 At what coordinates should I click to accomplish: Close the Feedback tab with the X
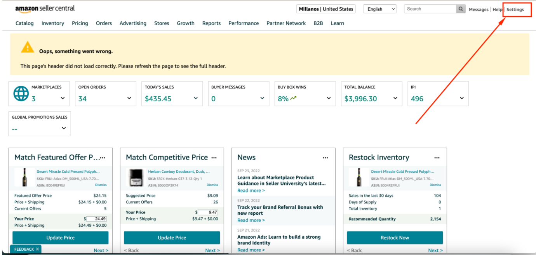coord(37,249)
